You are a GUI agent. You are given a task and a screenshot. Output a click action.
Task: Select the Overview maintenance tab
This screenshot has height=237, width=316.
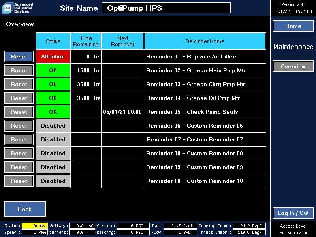pyautogui.click(x=293, y=66)
